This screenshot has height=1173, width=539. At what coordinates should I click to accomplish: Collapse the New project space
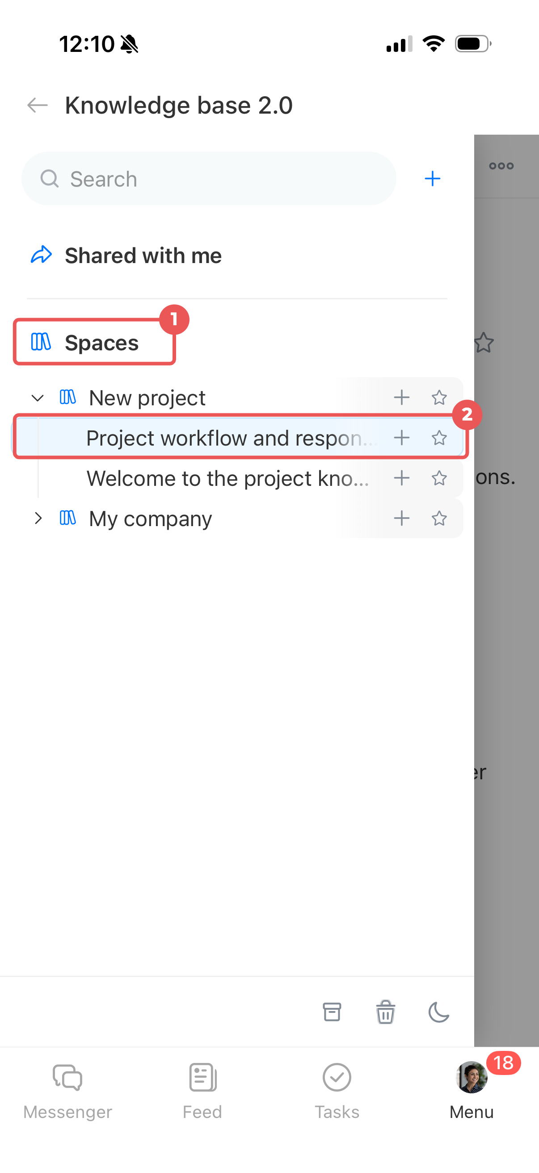38,398
